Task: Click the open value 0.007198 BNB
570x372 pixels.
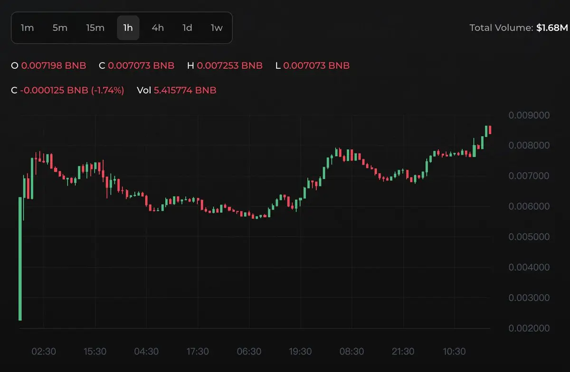Action: (54, 65)
